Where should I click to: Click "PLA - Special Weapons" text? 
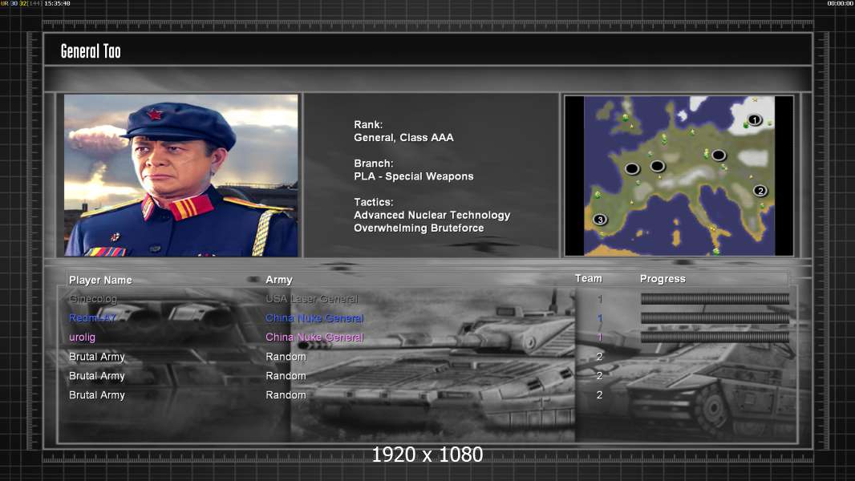pyautogui.click(x=413, y=176)
